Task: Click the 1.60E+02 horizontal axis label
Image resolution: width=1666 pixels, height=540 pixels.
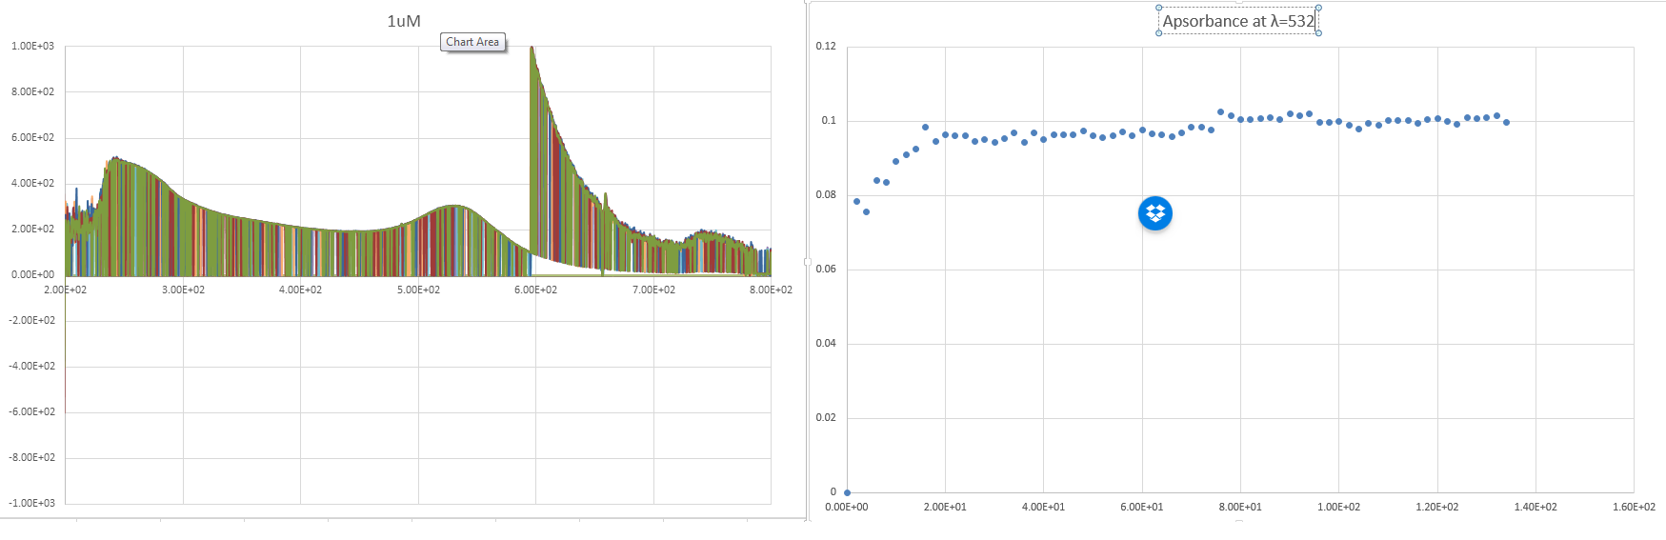Action: [1634, 507]
